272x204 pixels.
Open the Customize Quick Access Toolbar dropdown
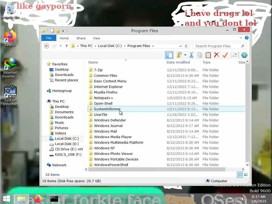click(63, 31)
